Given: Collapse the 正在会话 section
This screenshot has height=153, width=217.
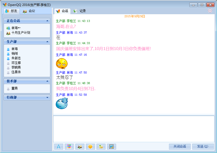Looking at the screenshot, I should click(47, 21).
